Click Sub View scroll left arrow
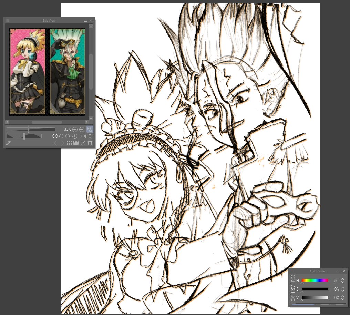The height and width of the screenshot is (315, 350). 7,122
